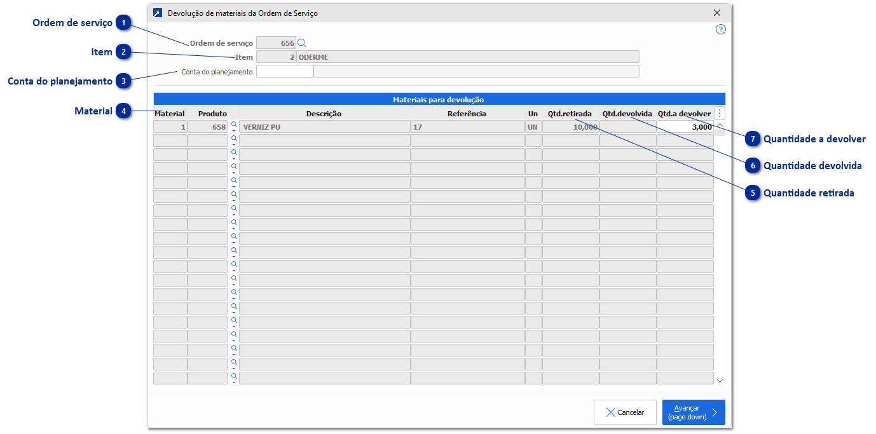The image size is (876, 434).
Task: Open the grid options three-dots menu
Action: pos(720,113)
